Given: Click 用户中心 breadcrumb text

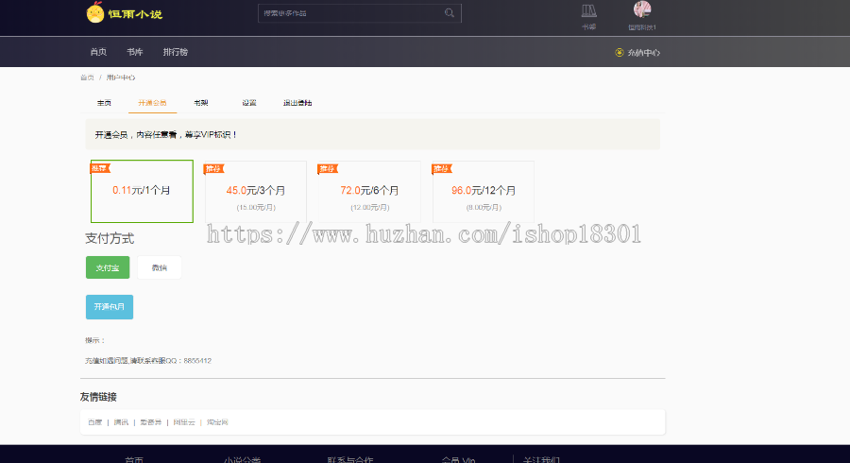Looking at the screenshot, I should click(x=120, y=77).
